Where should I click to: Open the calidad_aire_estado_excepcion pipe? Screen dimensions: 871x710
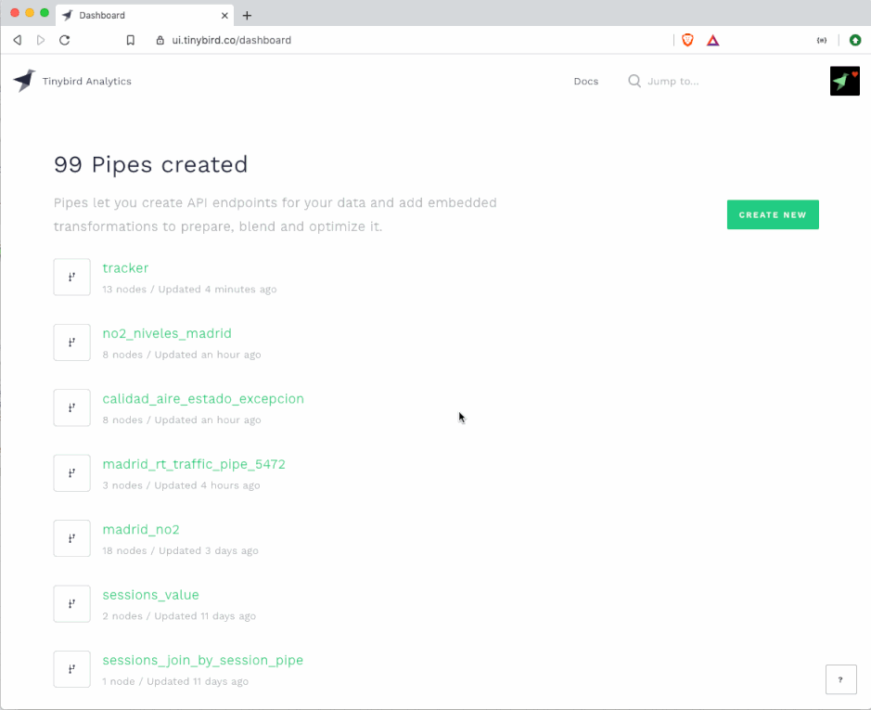point(203,399)
